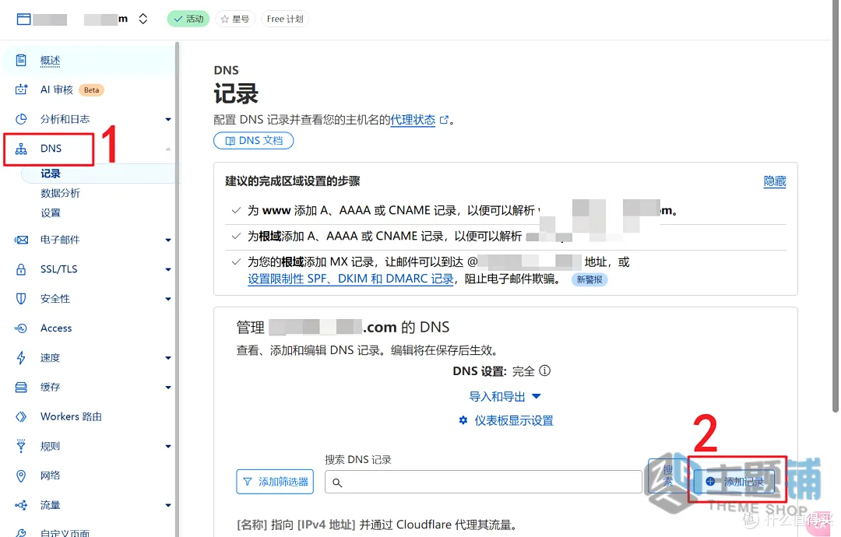Click the 活动 status badge
Image resolution: width=841 pixels, height=537 pixels.
point(188,19)
